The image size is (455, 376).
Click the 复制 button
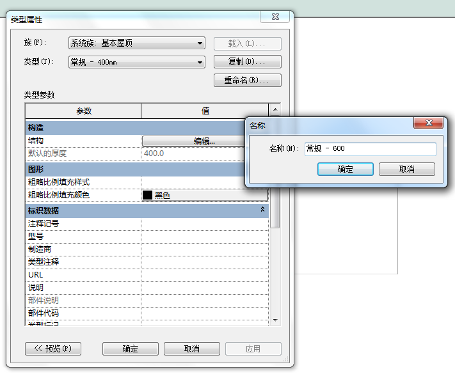247,62
